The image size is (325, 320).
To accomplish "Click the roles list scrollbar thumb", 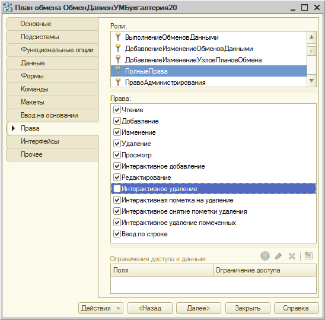I will coord(311,51).
